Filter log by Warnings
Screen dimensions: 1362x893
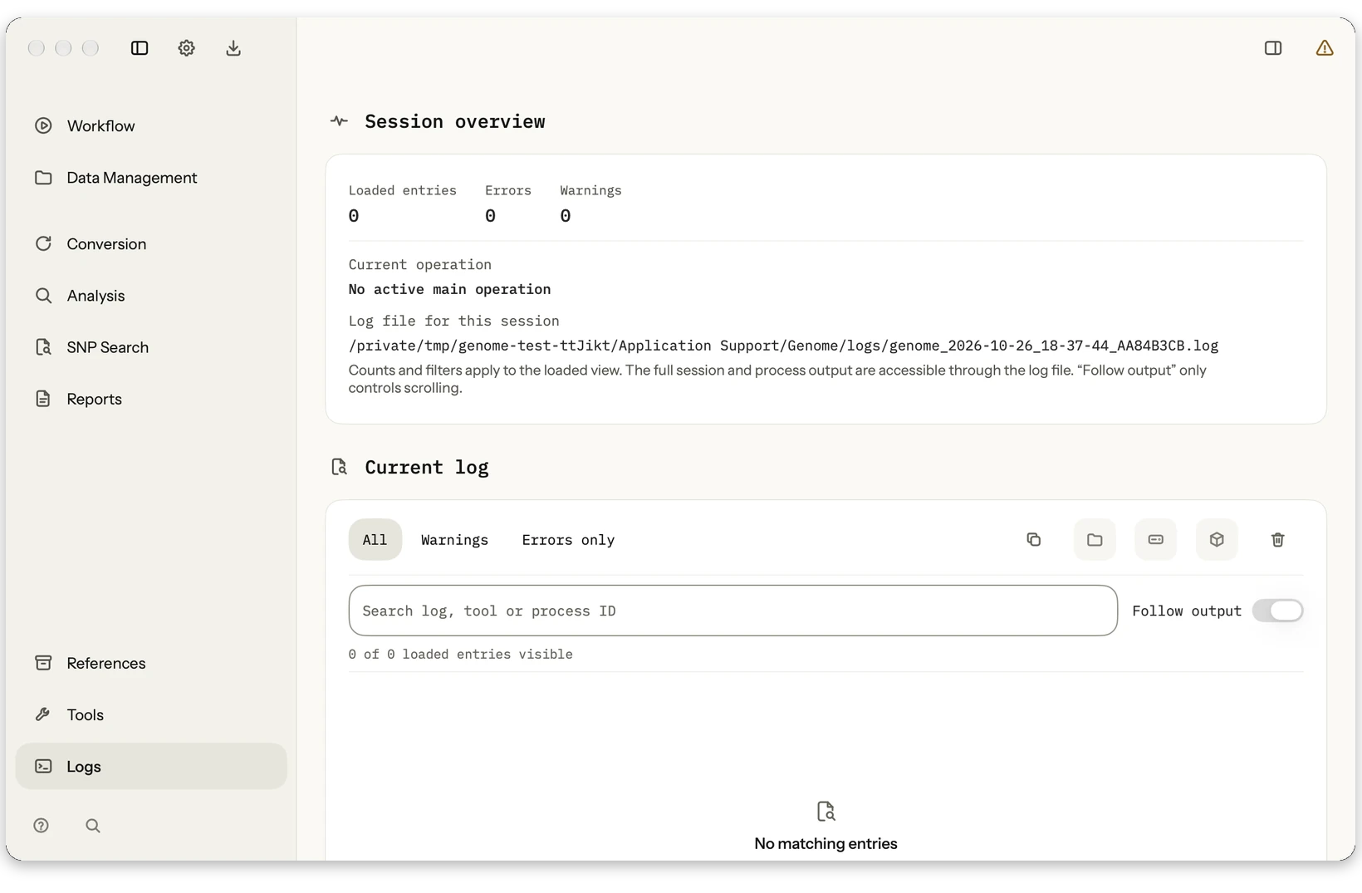[454, 540]
